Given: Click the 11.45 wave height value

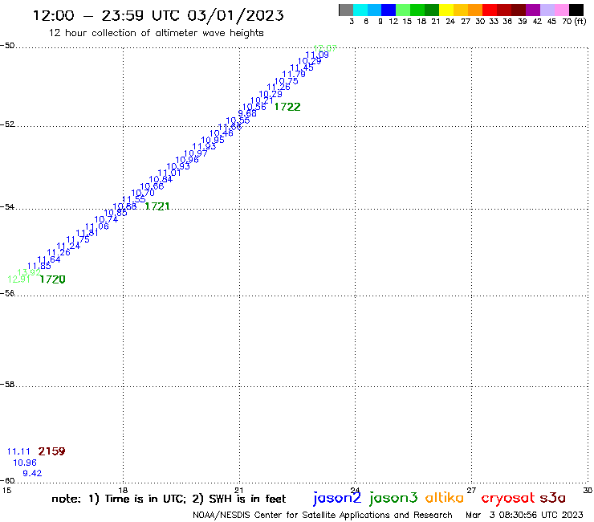Looking at the screenshot, I should [x=302, y=67].
